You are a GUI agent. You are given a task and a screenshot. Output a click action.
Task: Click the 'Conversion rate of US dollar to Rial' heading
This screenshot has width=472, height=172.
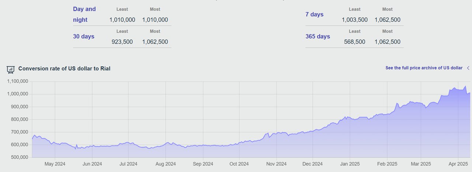point(64,68)
